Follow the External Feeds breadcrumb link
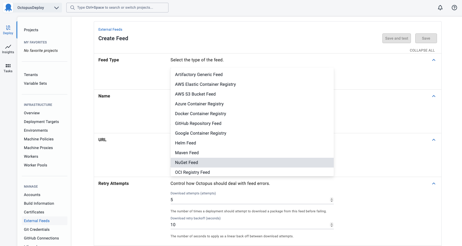 pos(110,29)
